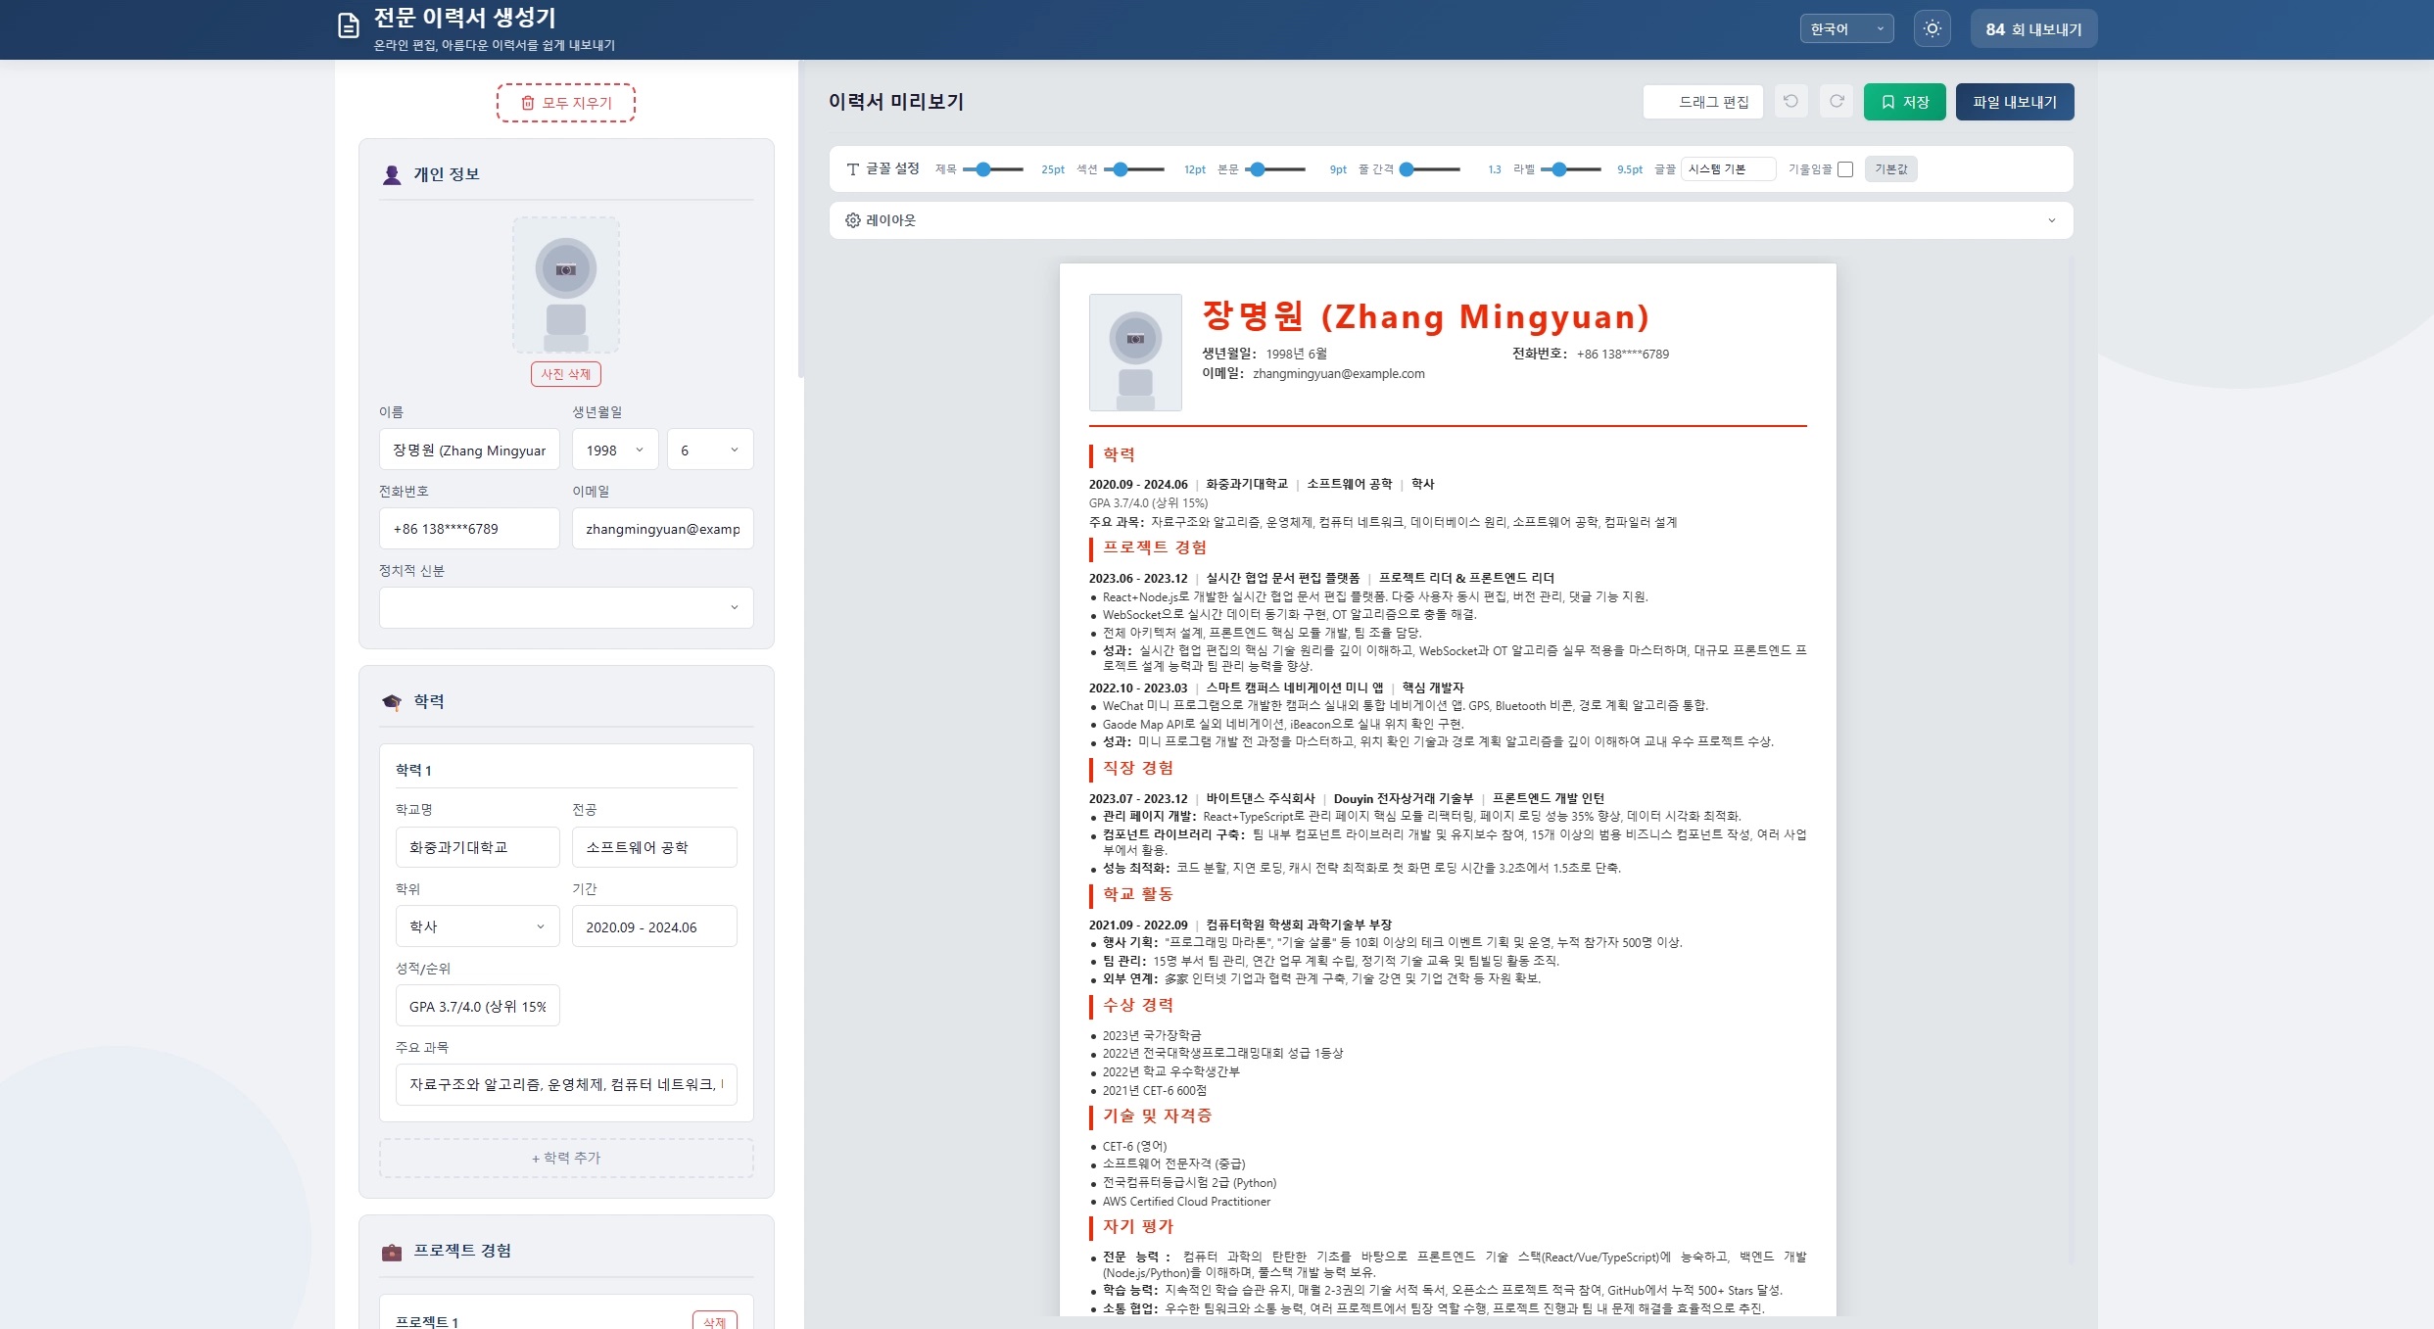Screen dimensions: 2434x1329
Task: Click the email zhangmingyuan@example.com in preview
Action: [1338, 374]
